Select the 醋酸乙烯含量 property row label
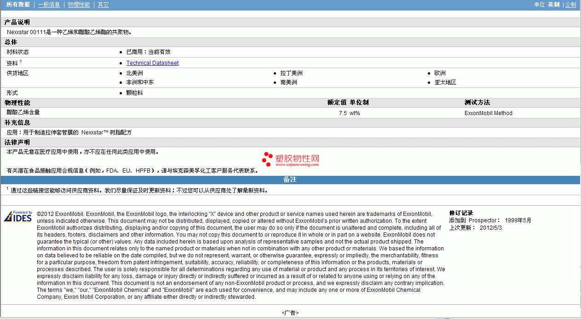 pos(23,112)
